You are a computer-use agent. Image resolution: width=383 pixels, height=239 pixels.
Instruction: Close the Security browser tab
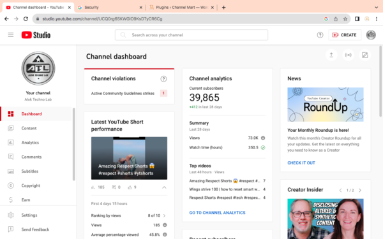[140, 7]
